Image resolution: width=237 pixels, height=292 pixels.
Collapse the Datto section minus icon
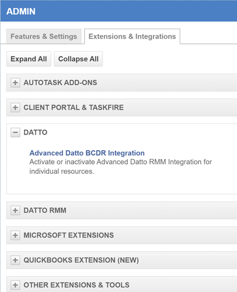15,132
